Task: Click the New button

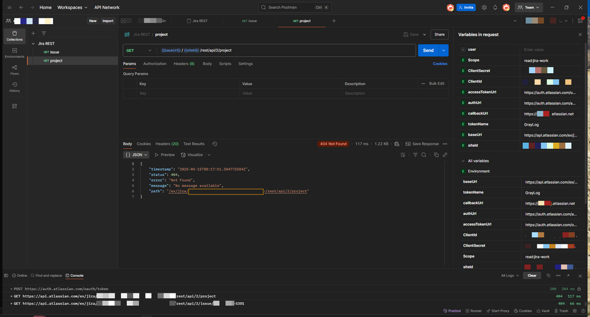Action: (x=93, y=21)
